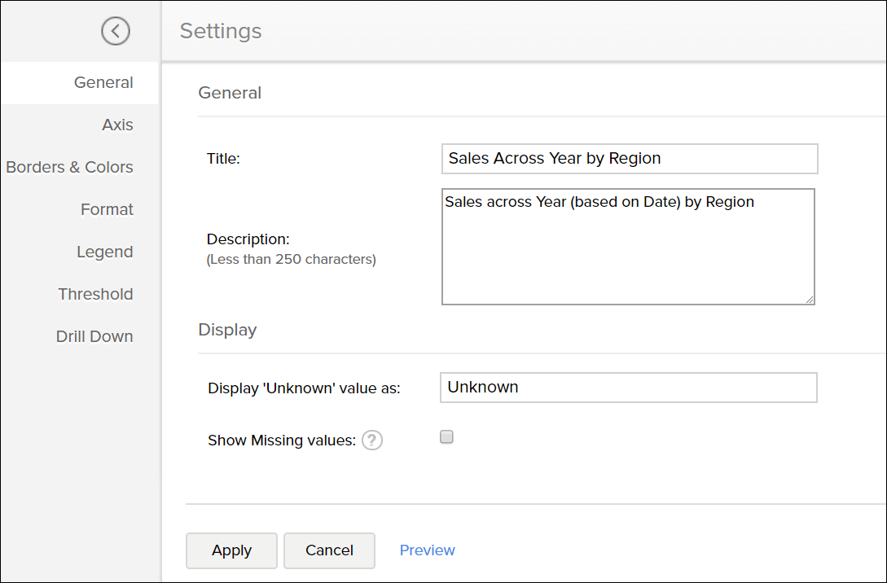This screenshot has height=583, width=887.
Task: Click into the Title input field
Action: point(629,159)
